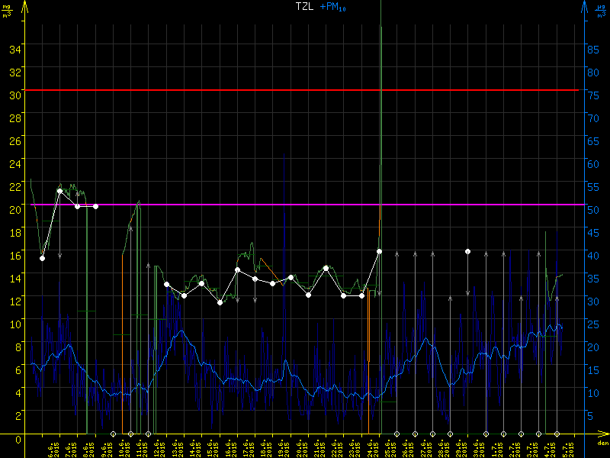Screen dimensions: 610x458
Task: Click the 'den' x-axis label
Action: click(602, 443)
